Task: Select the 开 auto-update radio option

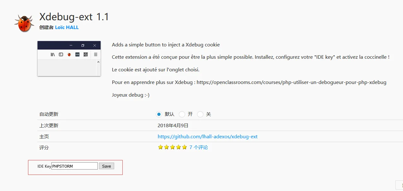Action: (182, 114)
